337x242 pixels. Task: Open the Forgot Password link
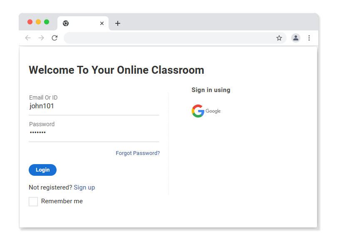[138, 153]
